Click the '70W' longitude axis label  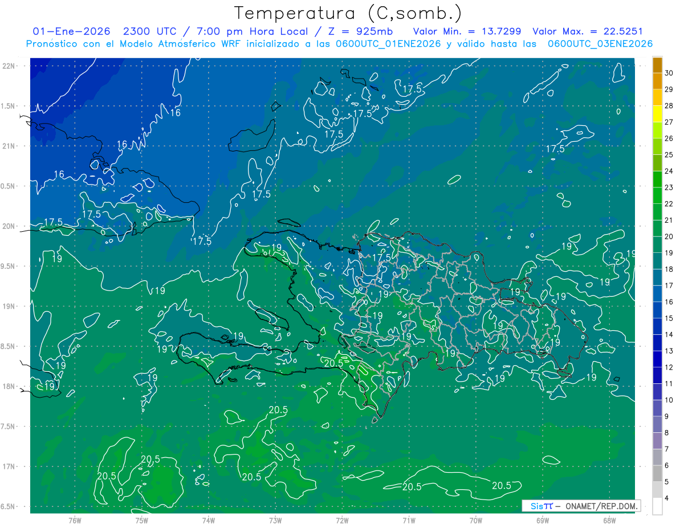(x=476, y=521)
